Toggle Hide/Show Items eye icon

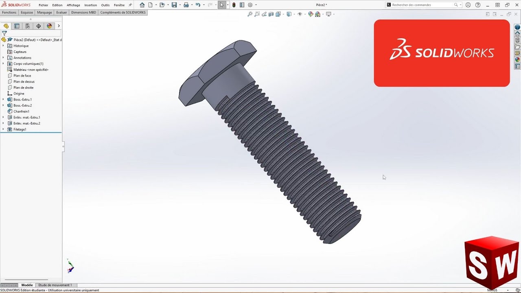coord(300,14)
